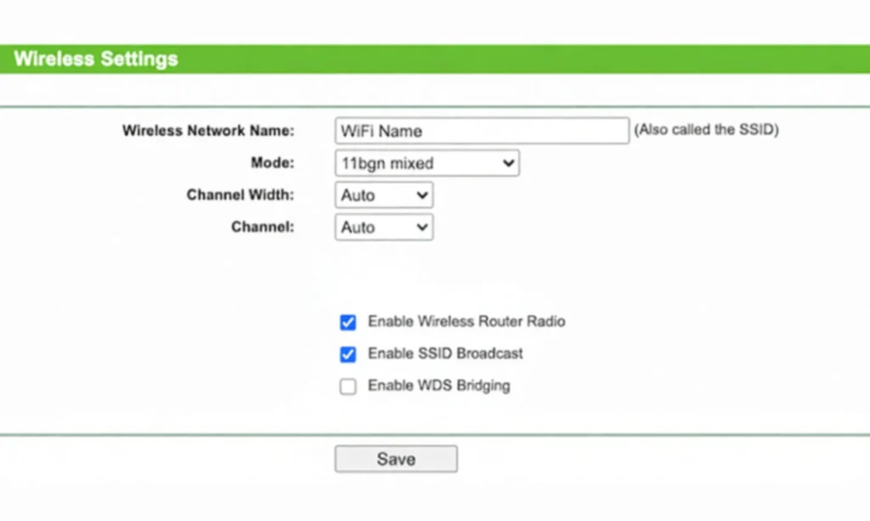Open the Mode dropdown arrow
This screenshot has height=521, width=870.
[x=508, y=163]
